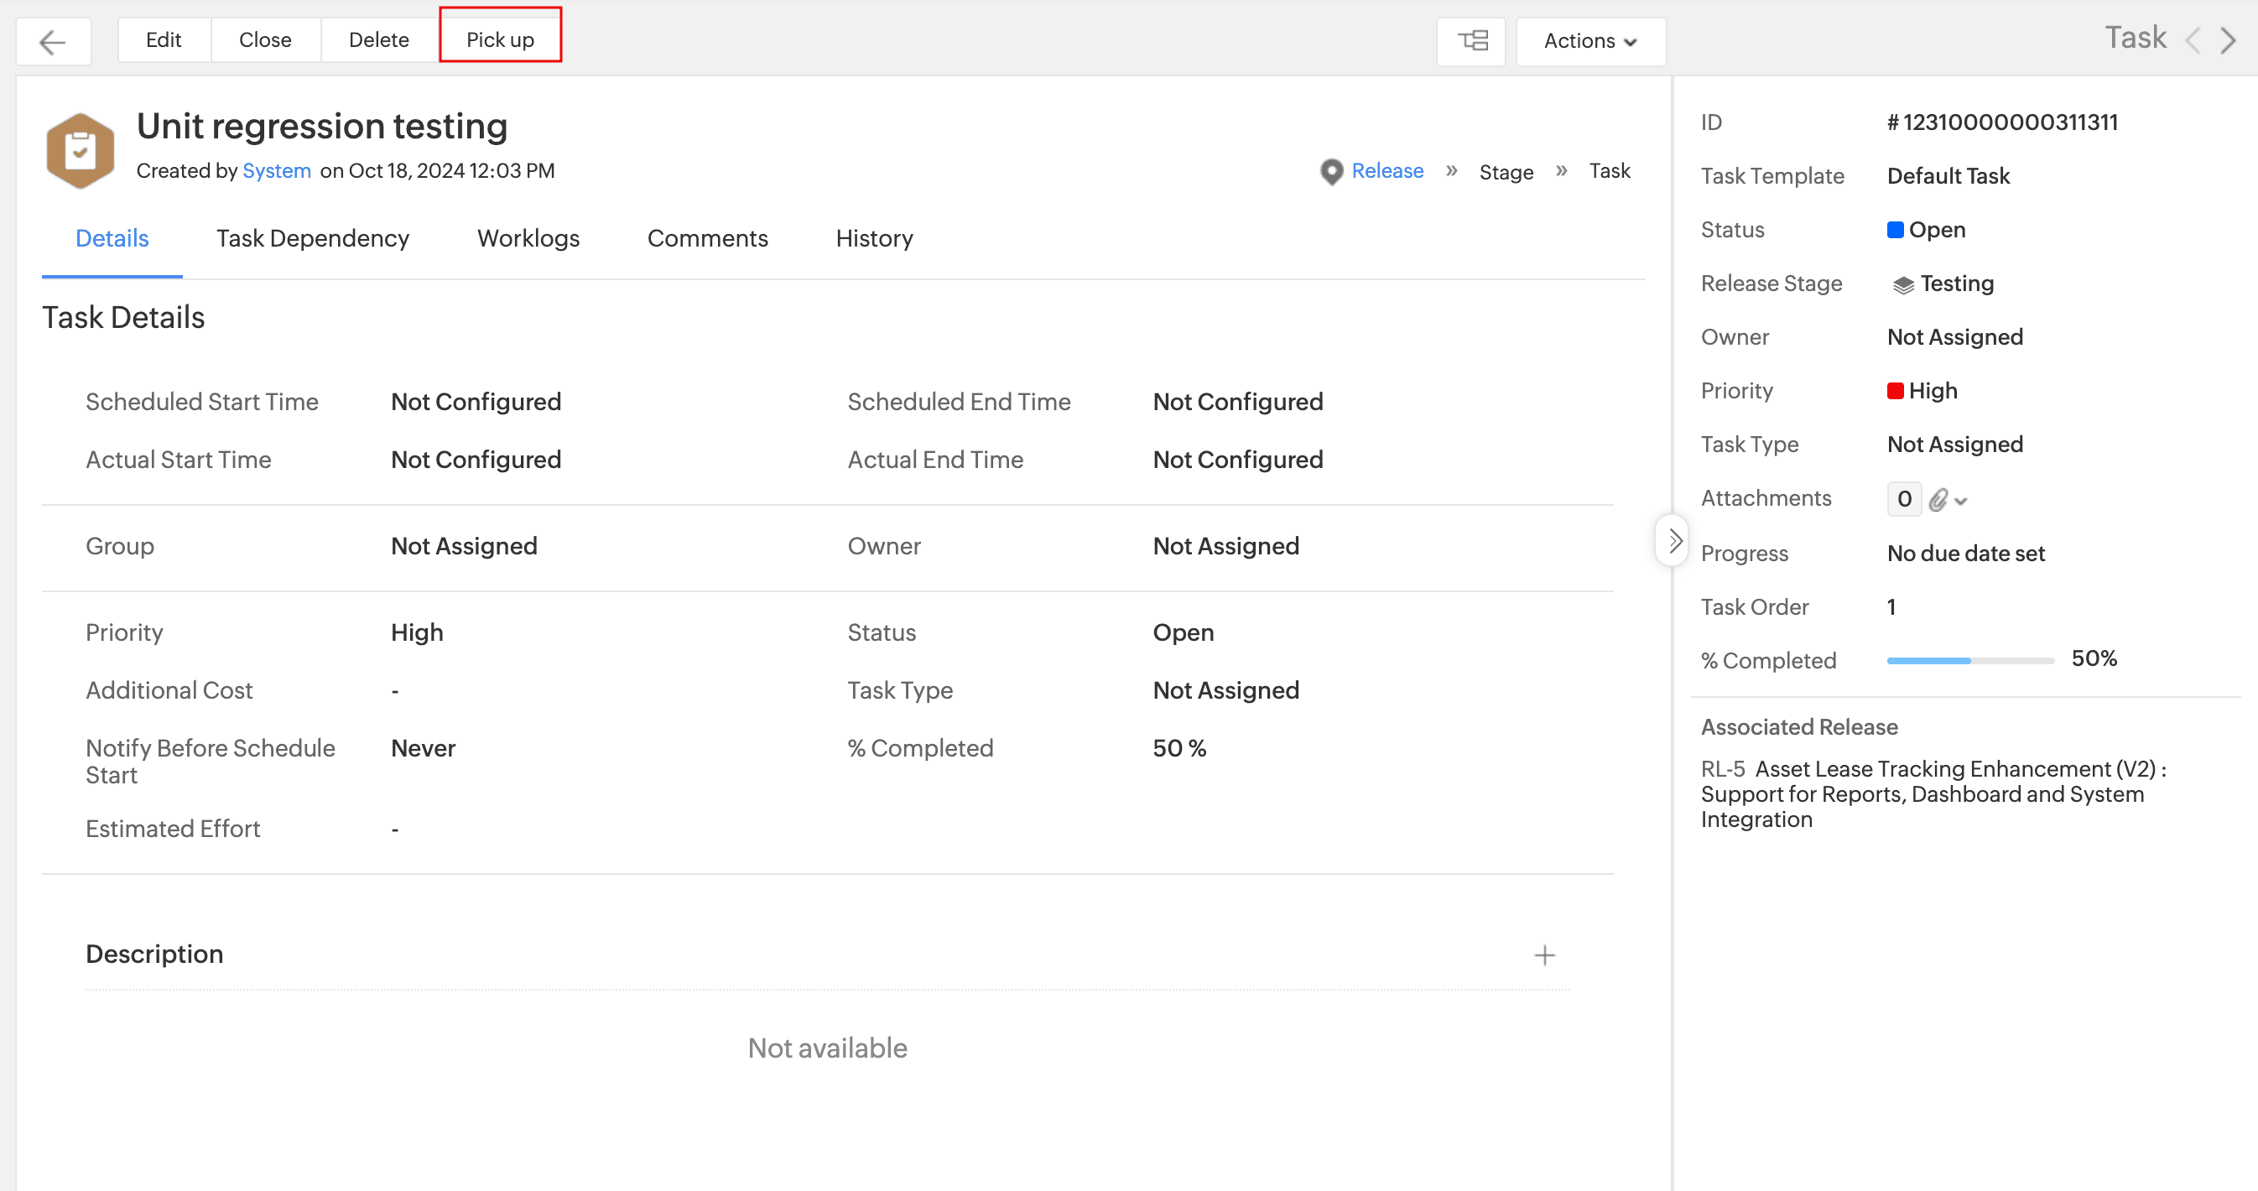Click the Testing release stage icon

coord(1902,285)
